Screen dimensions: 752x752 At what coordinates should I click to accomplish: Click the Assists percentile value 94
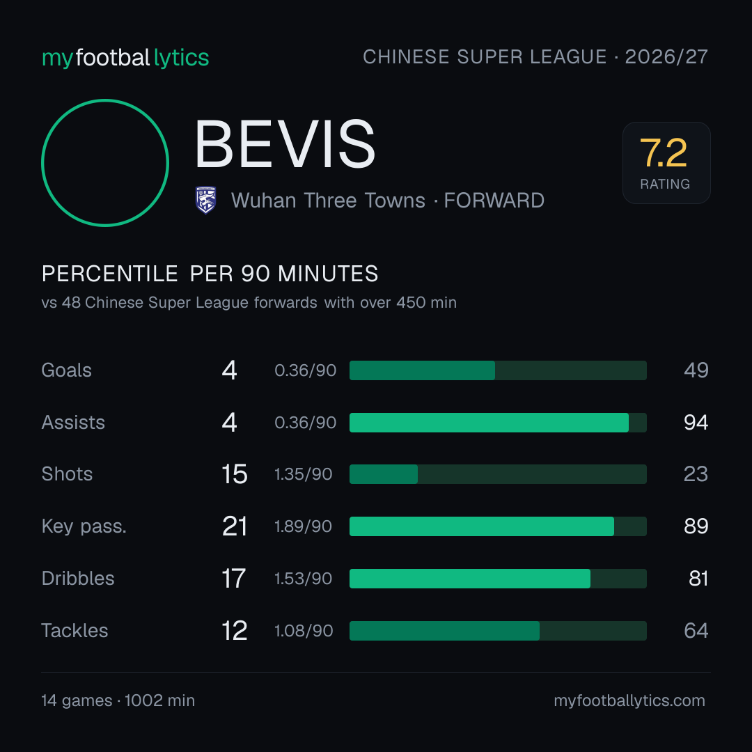click(x=696, y=423)
